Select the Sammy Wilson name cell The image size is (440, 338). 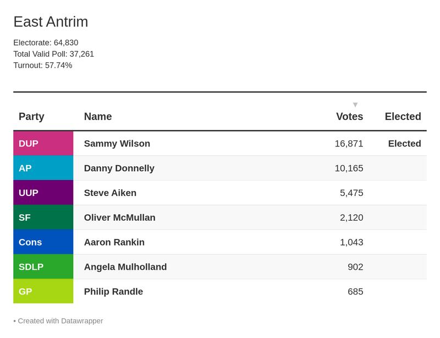[x=117, y=144]
